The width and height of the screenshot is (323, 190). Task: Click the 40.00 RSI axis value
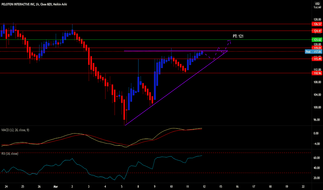(317, 168)
